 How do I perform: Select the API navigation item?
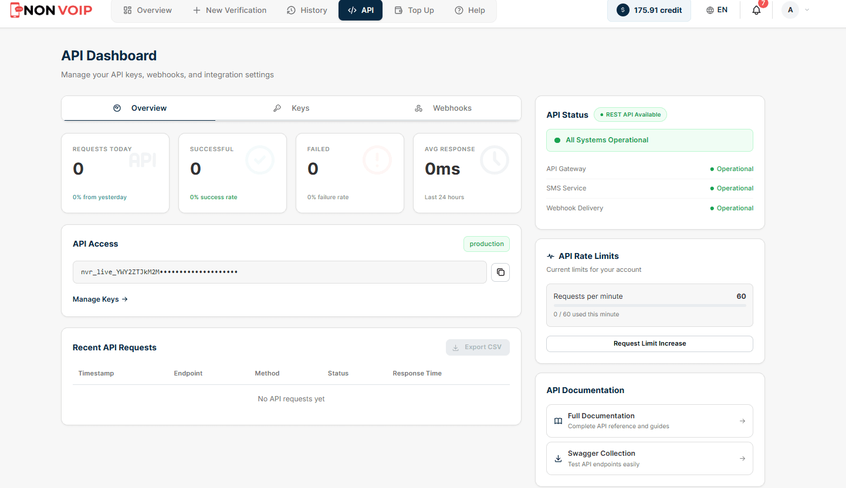tap(360, 10)
